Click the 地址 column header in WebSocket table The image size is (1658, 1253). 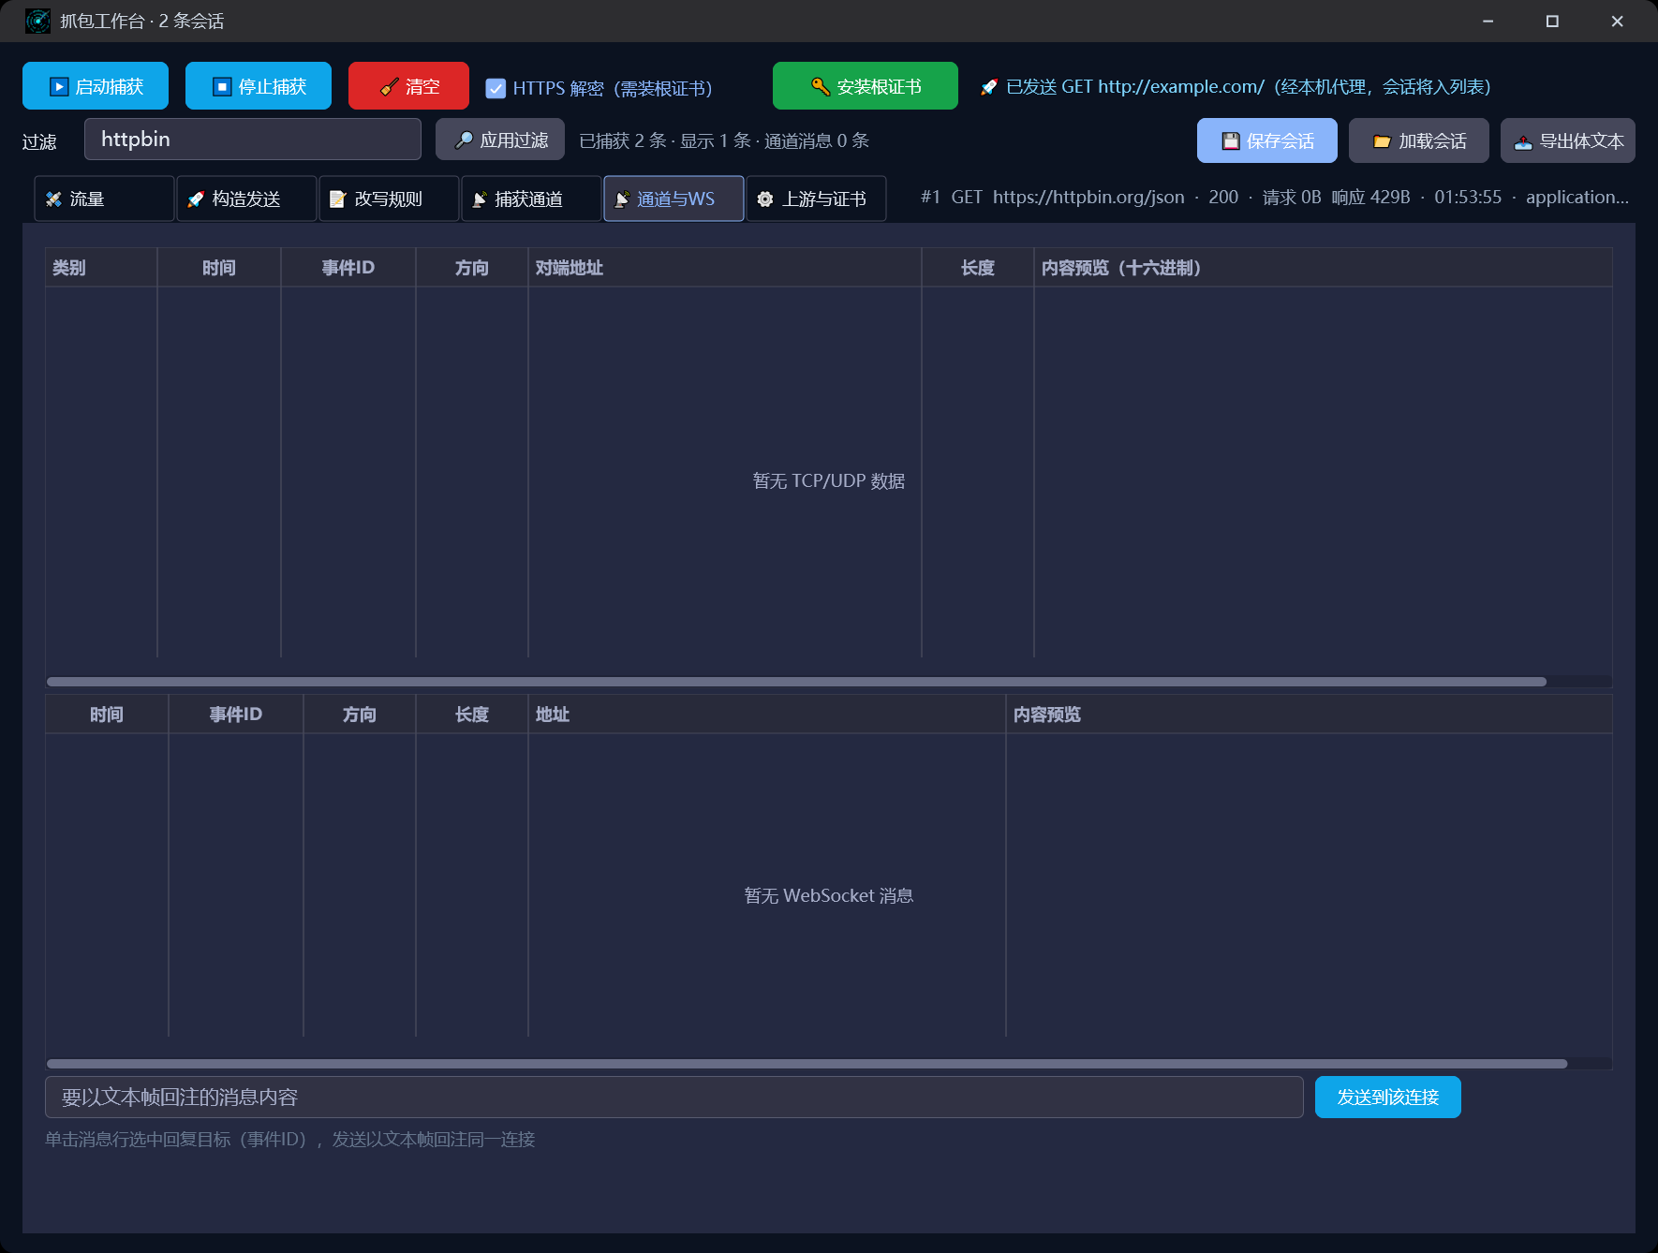767,715
